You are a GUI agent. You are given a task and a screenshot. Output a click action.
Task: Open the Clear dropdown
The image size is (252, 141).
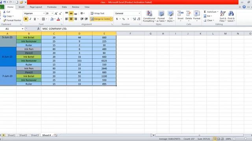[209, 20]
